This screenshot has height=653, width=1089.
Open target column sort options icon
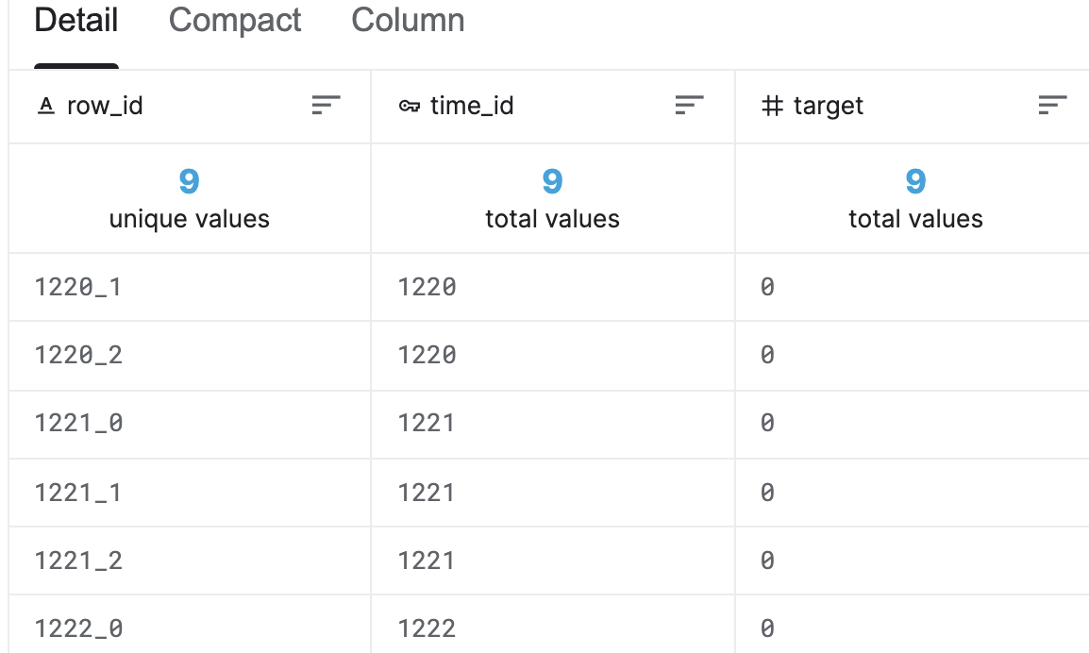[x=1052, y=106]
